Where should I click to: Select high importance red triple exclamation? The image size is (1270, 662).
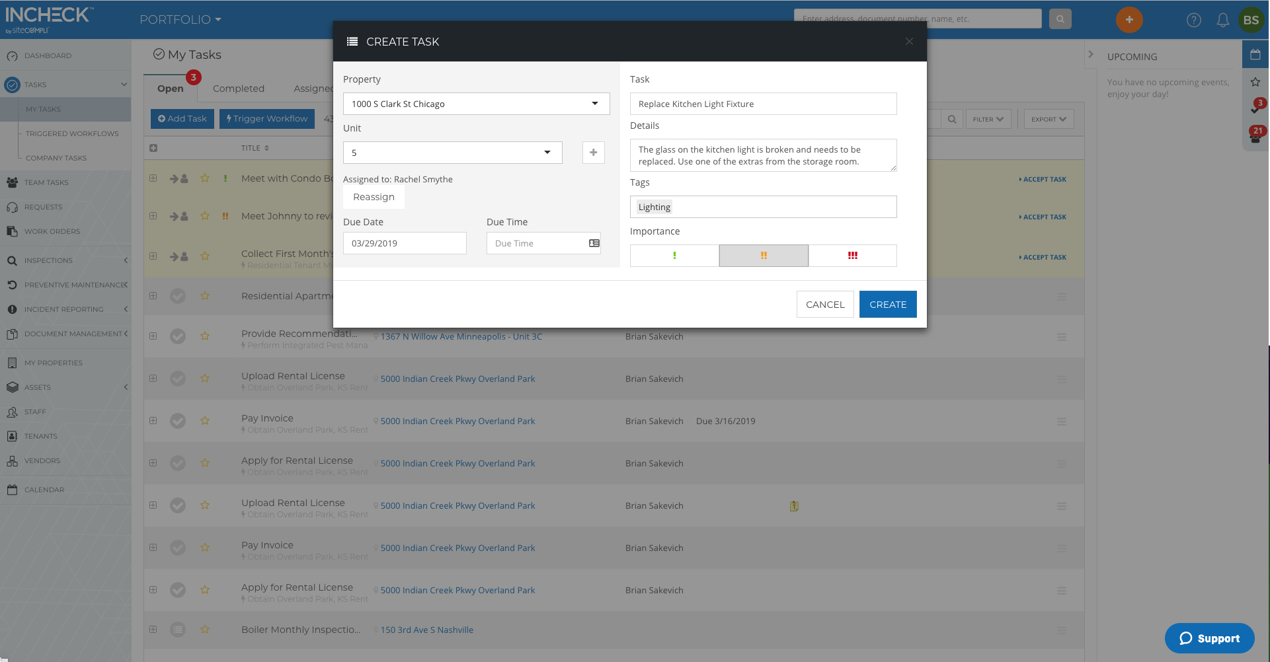point(853,256)
